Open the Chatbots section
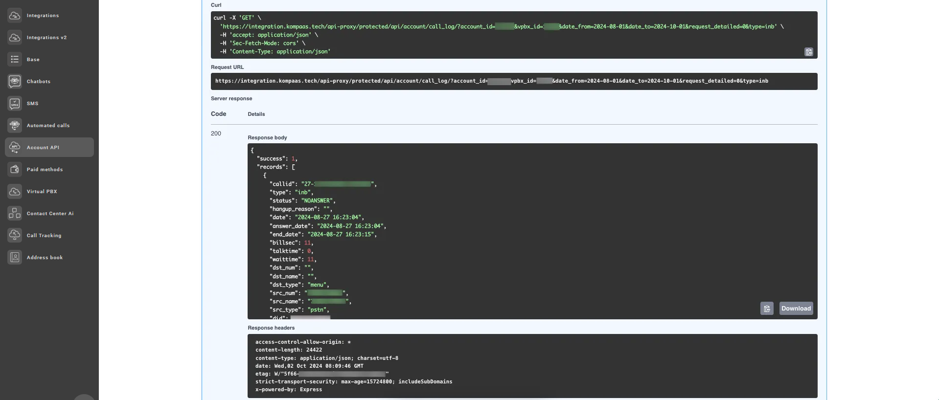 (49, 81)
